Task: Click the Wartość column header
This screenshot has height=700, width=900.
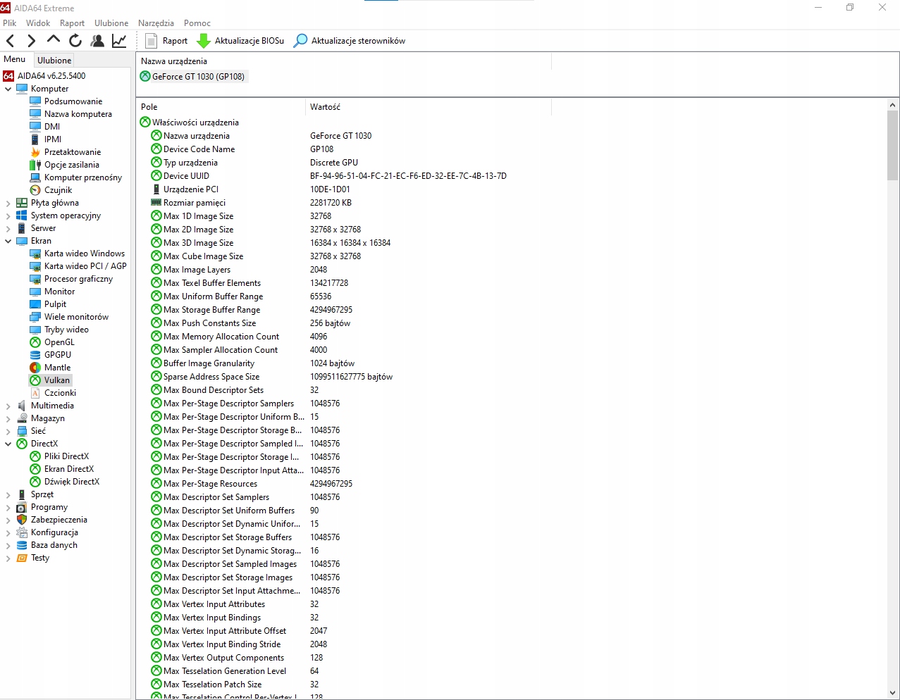Action: click(428, 107)
